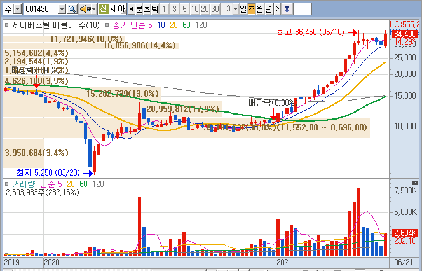Image resolution: width=422 pixels, height=271 pixels.
Task: Click the grayed interval button 1
Action: pos(164,9)
